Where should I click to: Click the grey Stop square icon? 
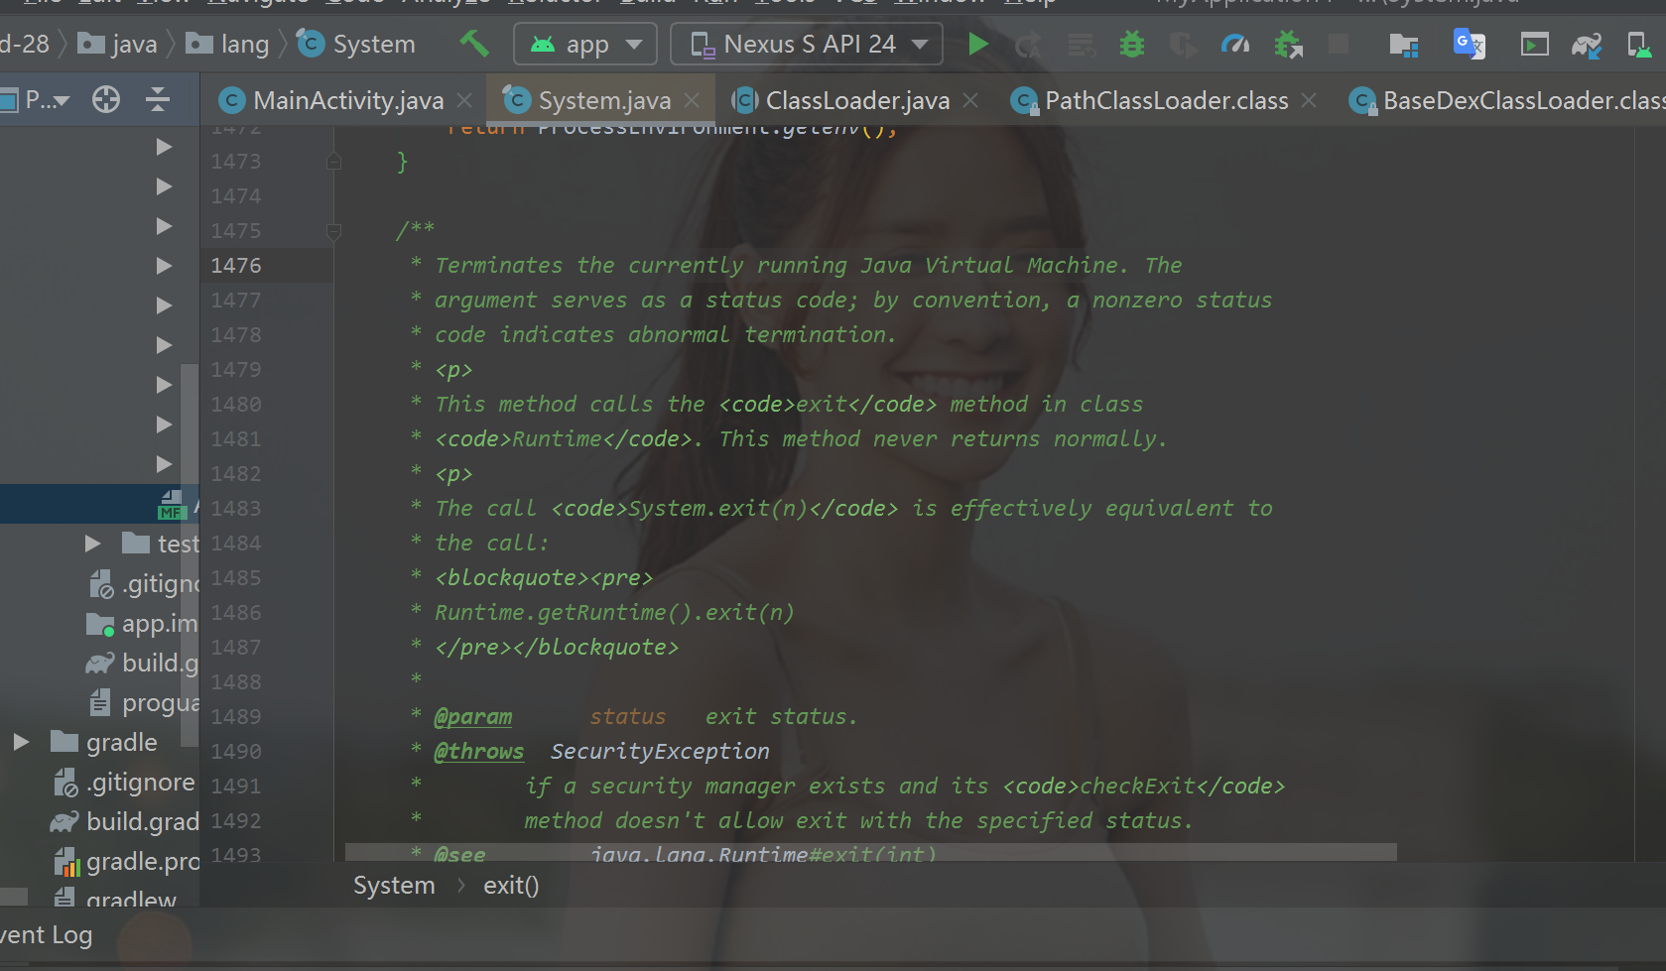pyautogui.click(x=1339, y=44)
